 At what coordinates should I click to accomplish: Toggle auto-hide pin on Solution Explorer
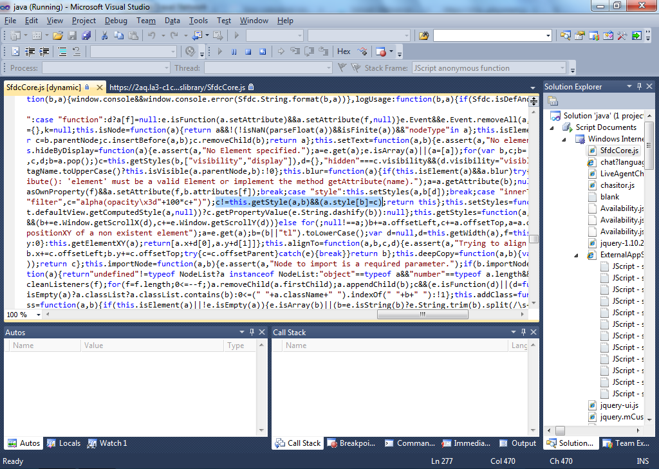point(639,87)
